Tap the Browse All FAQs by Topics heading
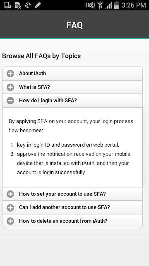This screenshot has width=149, height=266. (41, 56)
